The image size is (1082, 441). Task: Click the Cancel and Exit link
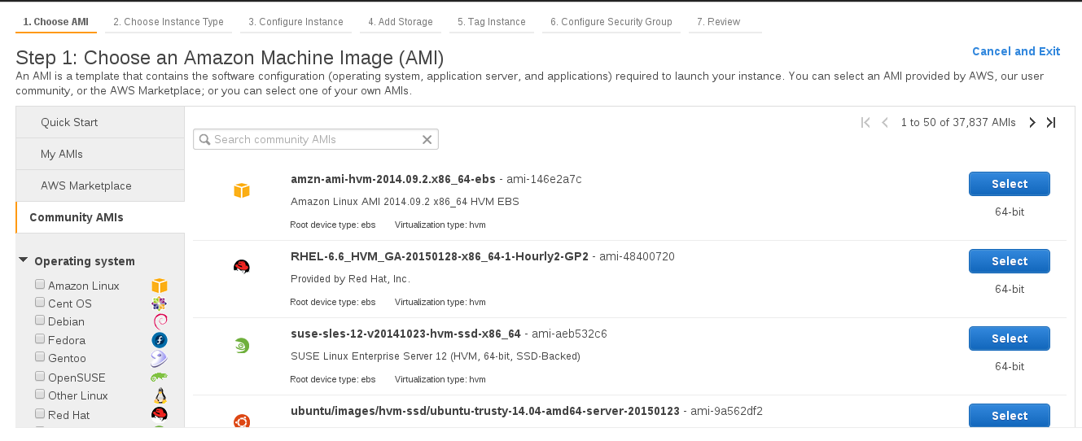(1016, 51)
